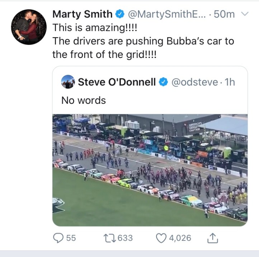The width and height of the screenshot is (259, 257).
Task: Click the reply speech bubble icon
Action: point(58,238)
